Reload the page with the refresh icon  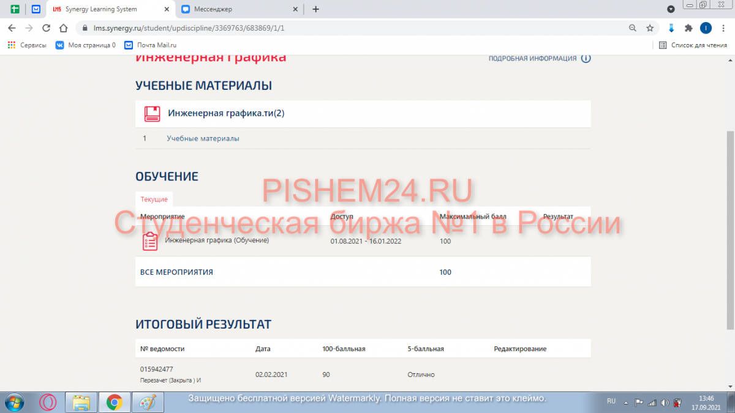point(46,28)
